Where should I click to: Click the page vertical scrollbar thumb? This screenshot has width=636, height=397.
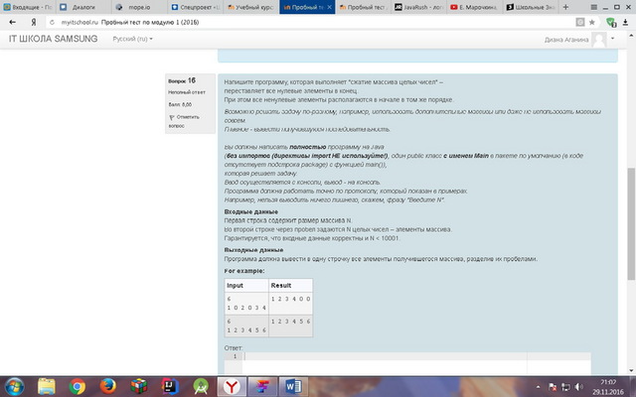click(x=631, y=223)
